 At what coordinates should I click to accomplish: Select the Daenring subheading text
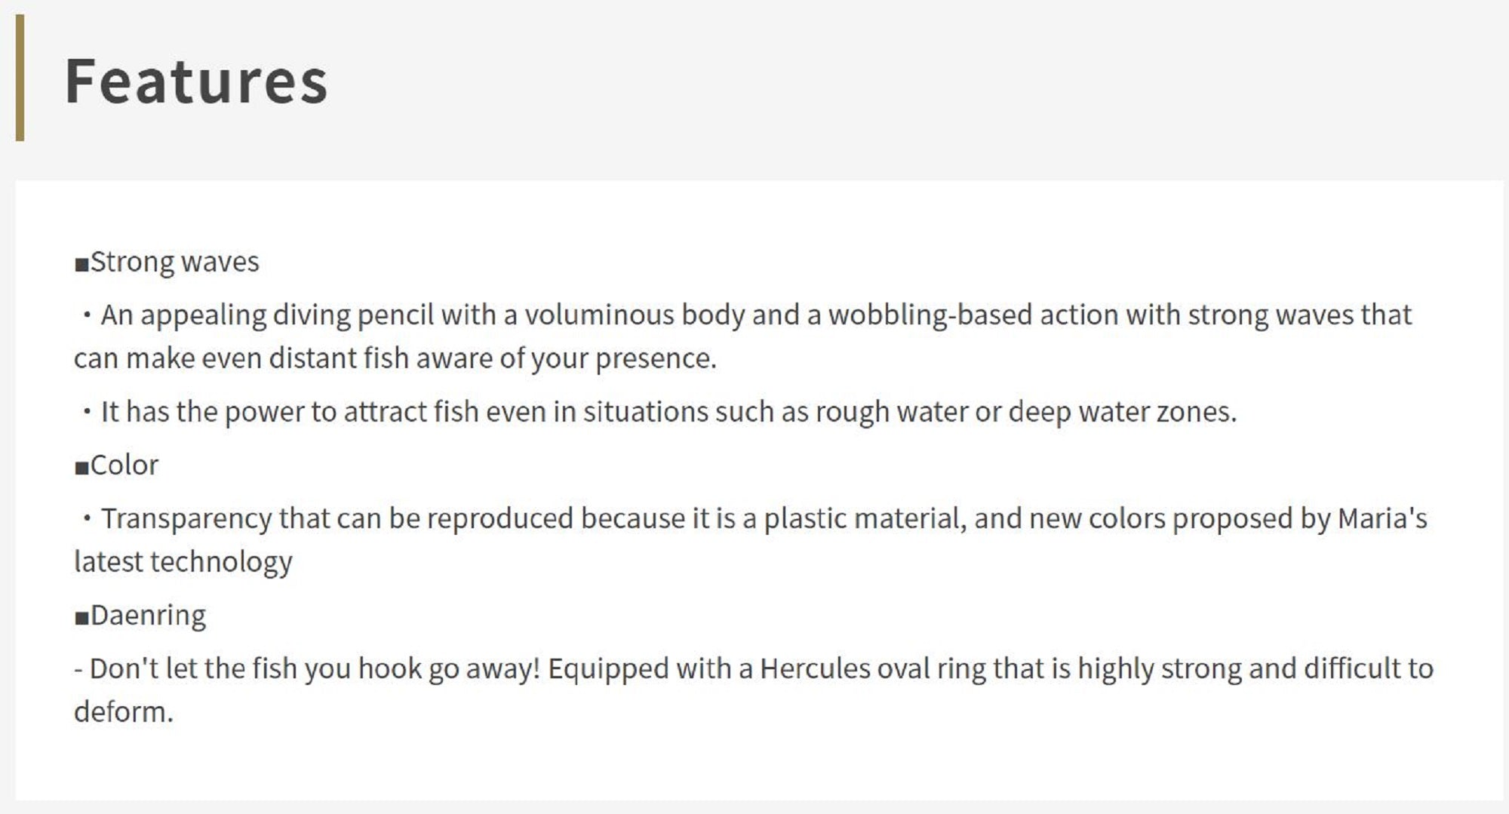(x=148, y=616)
